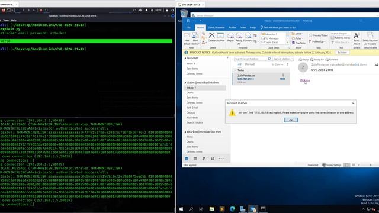
Task: Open terminal Help menu
Action: [14, 20]
